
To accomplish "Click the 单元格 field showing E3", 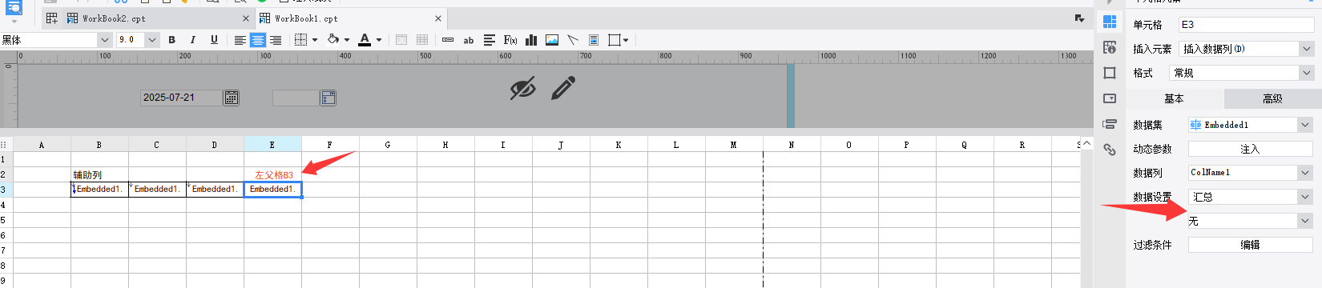I will 1246,25.
